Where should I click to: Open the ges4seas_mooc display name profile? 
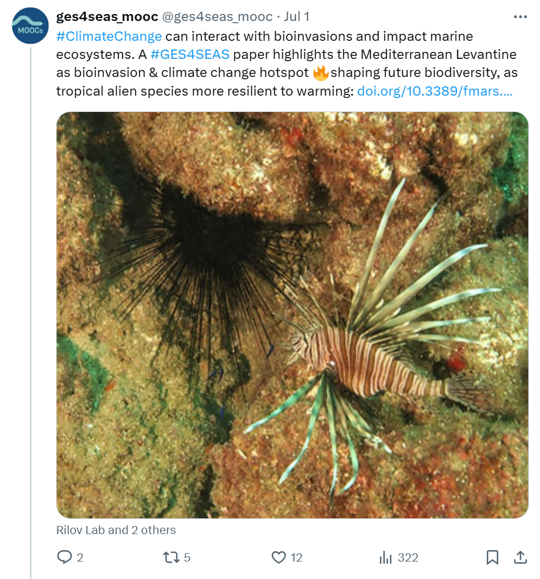click(x=107, y=17)
